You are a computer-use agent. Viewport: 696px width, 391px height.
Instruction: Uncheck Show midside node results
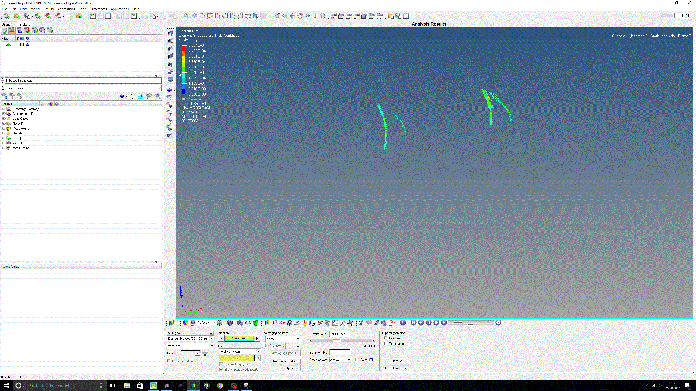click(221, 369)
